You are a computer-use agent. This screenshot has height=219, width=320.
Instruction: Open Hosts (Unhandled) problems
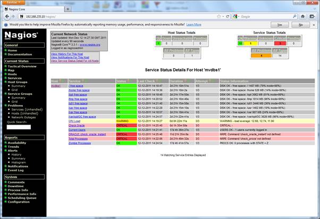point(24,113)
